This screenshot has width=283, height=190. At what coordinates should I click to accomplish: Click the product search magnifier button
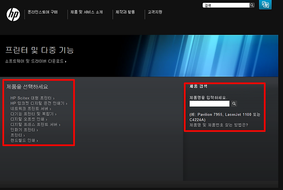[x=234, y=104]
